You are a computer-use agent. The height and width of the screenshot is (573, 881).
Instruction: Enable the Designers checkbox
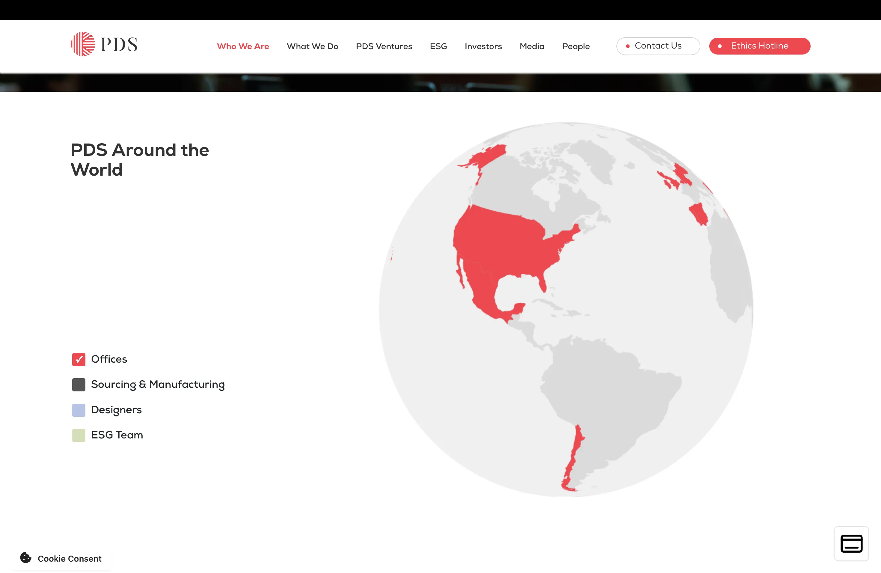coord(79,410)
